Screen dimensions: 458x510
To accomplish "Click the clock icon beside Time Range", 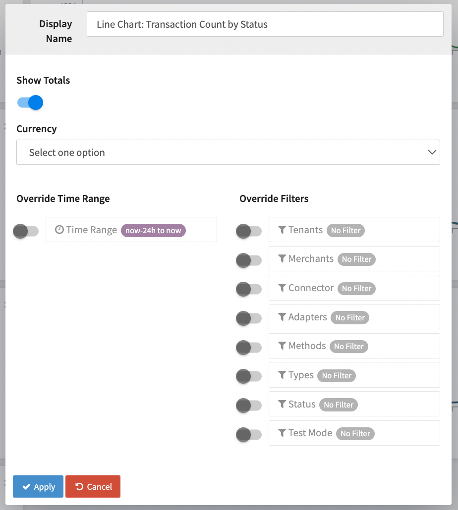I will [x=59, y=230].
